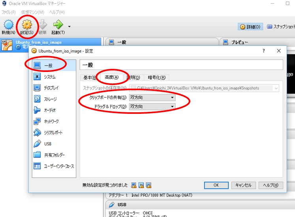Select the 詳細(D) details button
This screenshot has width=295, height=217.
pos(250,27)
